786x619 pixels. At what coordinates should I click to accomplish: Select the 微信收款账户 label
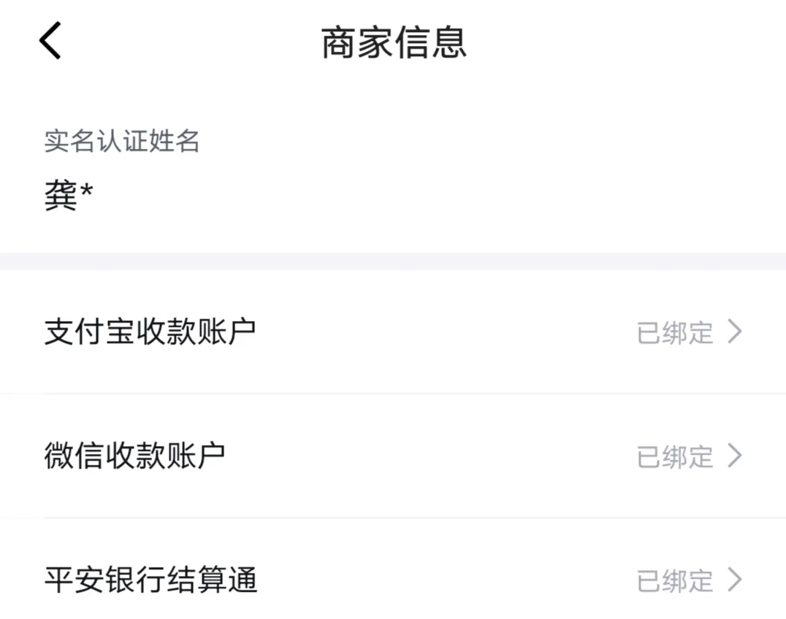coord(135,455)
